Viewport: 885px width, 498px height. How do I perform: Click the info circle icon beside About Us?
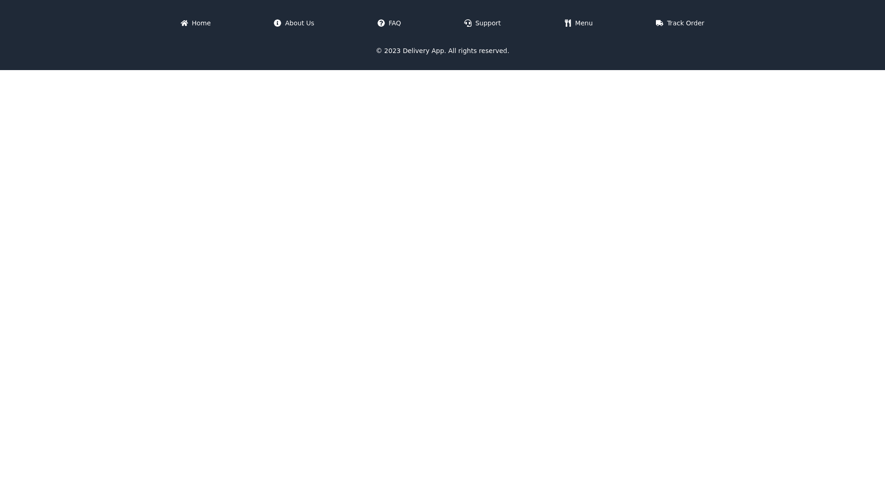pos(277,23)
